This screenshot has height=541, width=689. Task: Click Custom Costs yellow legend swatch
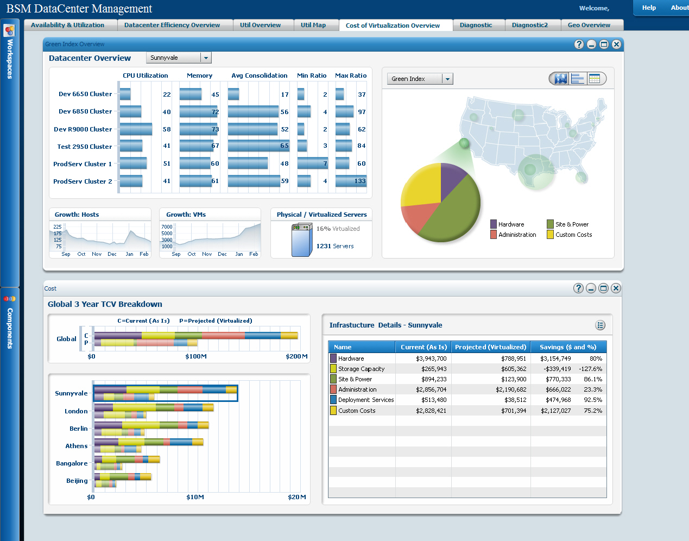point(550,235)
